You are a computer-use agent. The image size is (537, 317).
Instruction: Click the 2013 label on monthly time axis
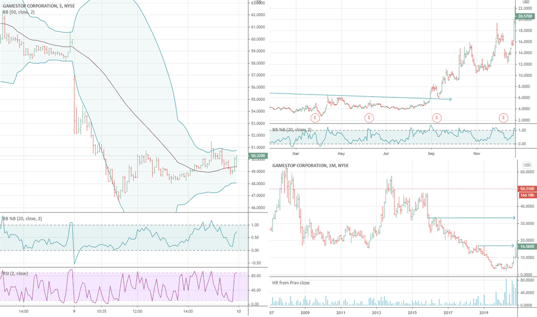tap(376, 312)
